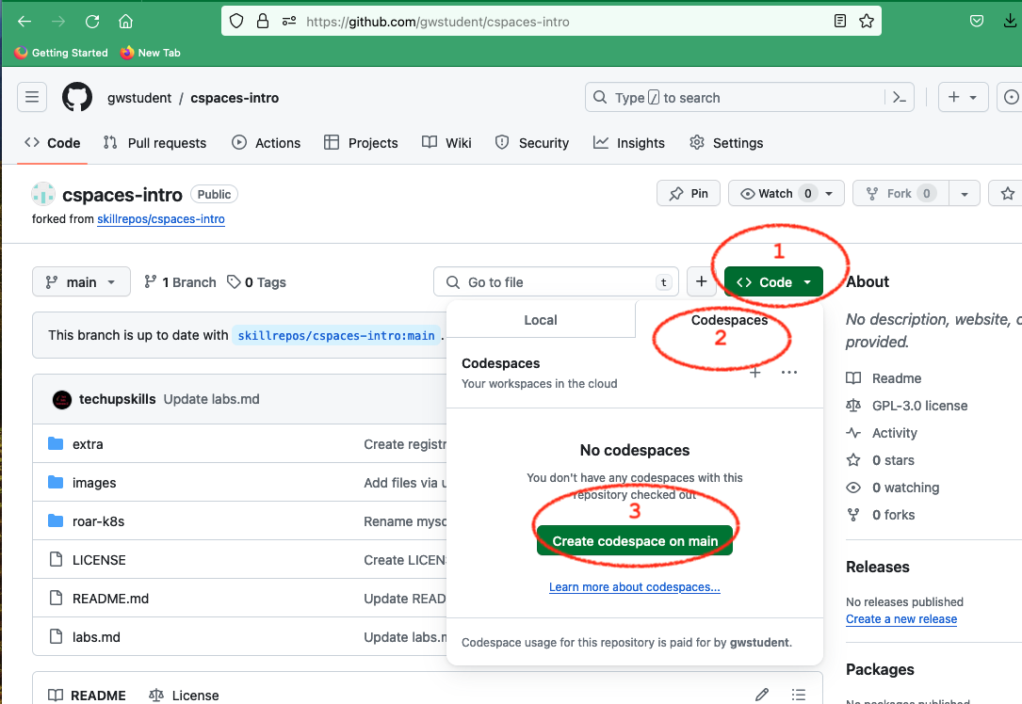This screenshot has height=704, width=1022.
Task: Open tracking protection shield icon
Action: click(x=236, y=22)
